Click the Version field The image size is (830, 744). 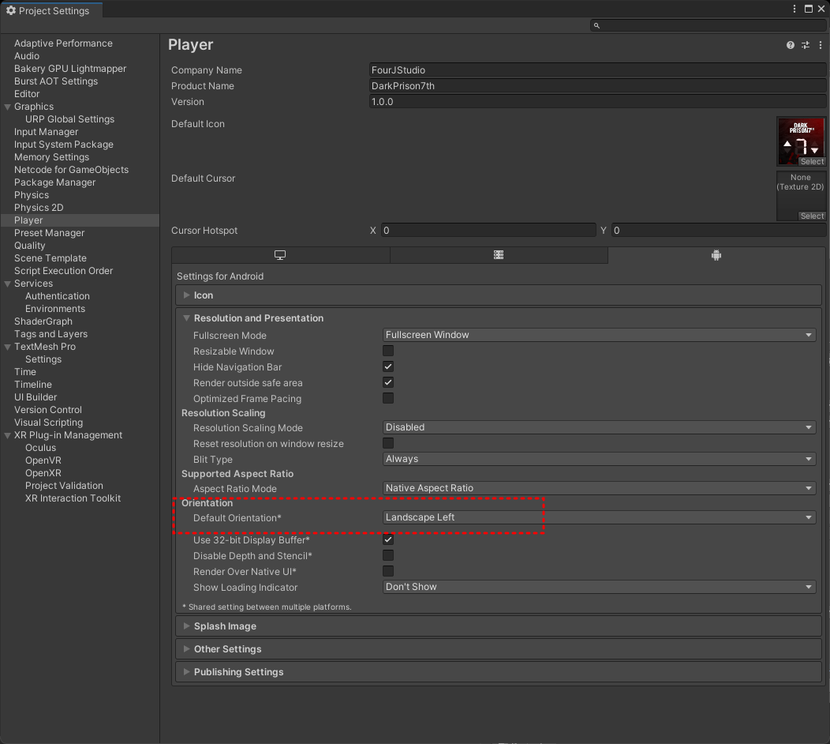click(x=597, y=102)
